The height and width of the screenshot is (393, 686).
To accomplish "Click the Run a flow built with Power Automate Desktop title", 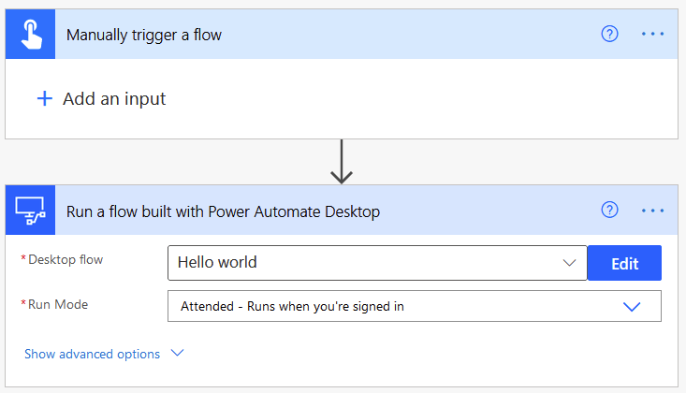I will click(223, 211).
